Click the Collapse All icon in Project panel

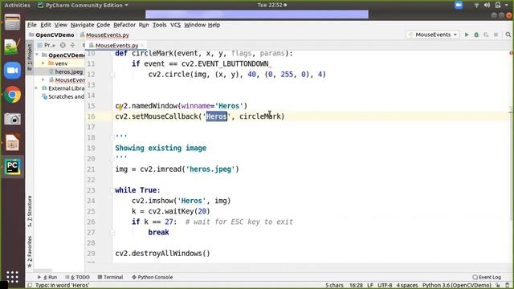72,45
